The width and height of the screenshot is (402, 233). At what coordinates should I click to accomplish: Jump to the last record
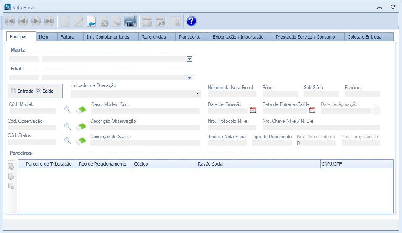click(x=49, y=21)
